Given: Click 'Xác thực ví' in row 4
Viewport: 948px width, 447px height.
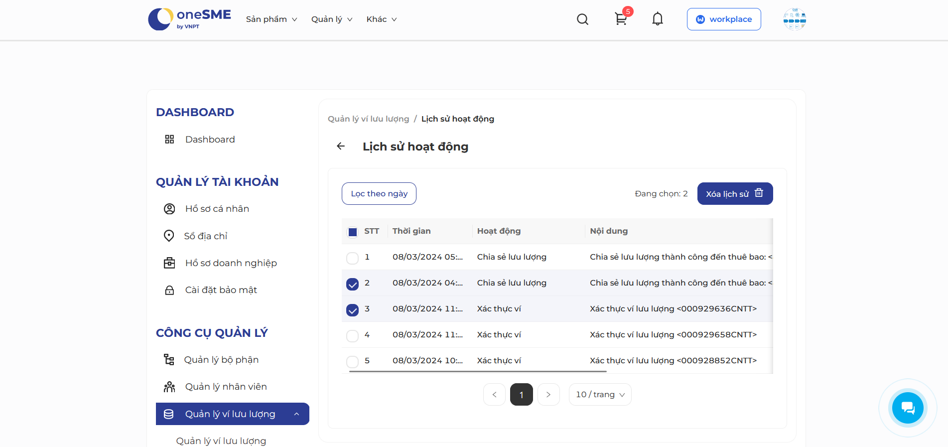Looking at the screenshot, I should (499, 334).
